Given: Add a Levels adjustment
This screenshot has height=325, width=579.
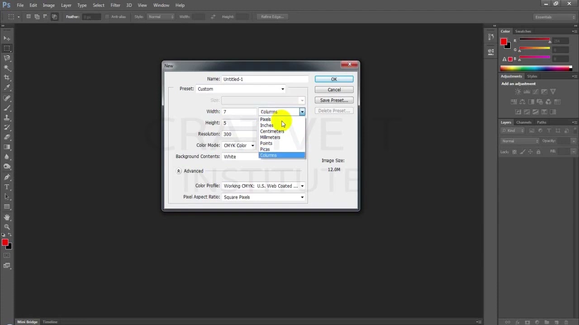Looking at the screenshot, I should pos(527,92).
